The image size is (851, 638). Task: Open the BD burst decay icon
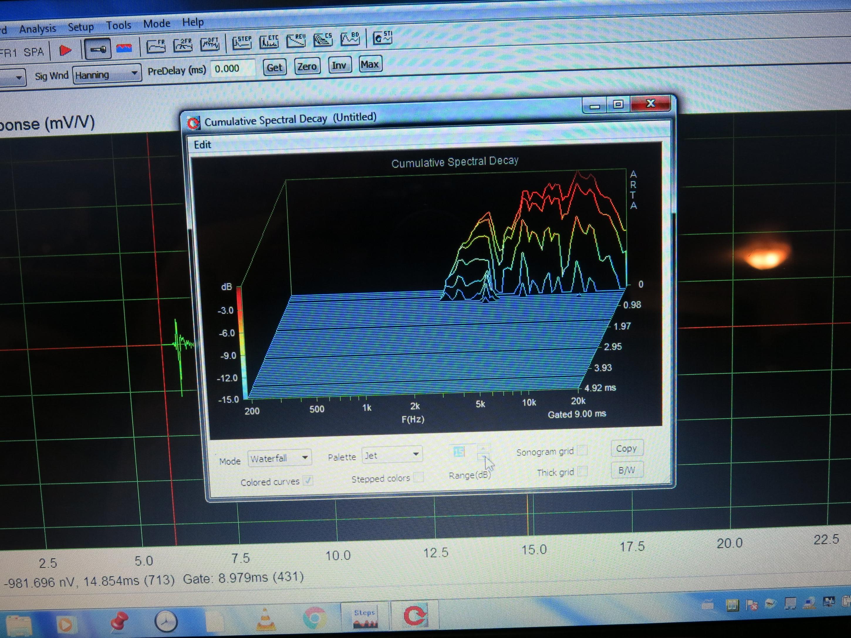click(x=350, y=39)
